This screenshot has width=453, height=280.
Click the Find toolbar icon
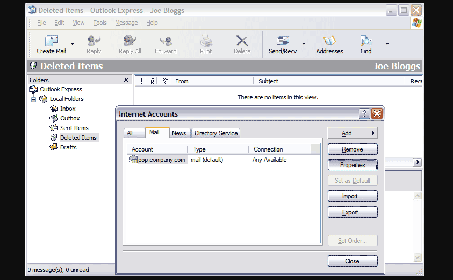(x=366, y=41)
